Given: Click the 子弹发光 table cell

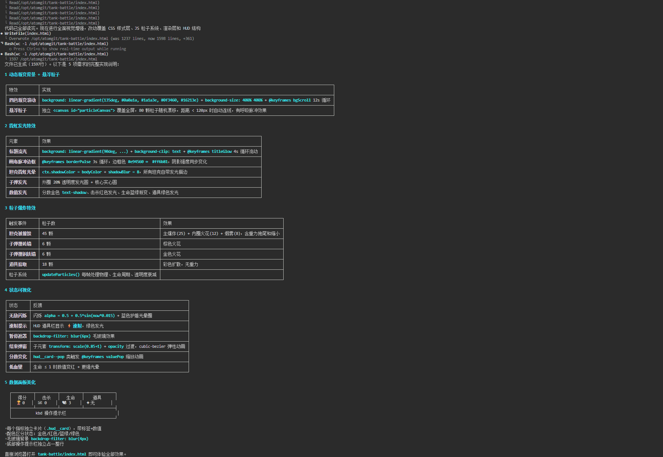Looking at the screenshot, I should click(x=22, y=182).
